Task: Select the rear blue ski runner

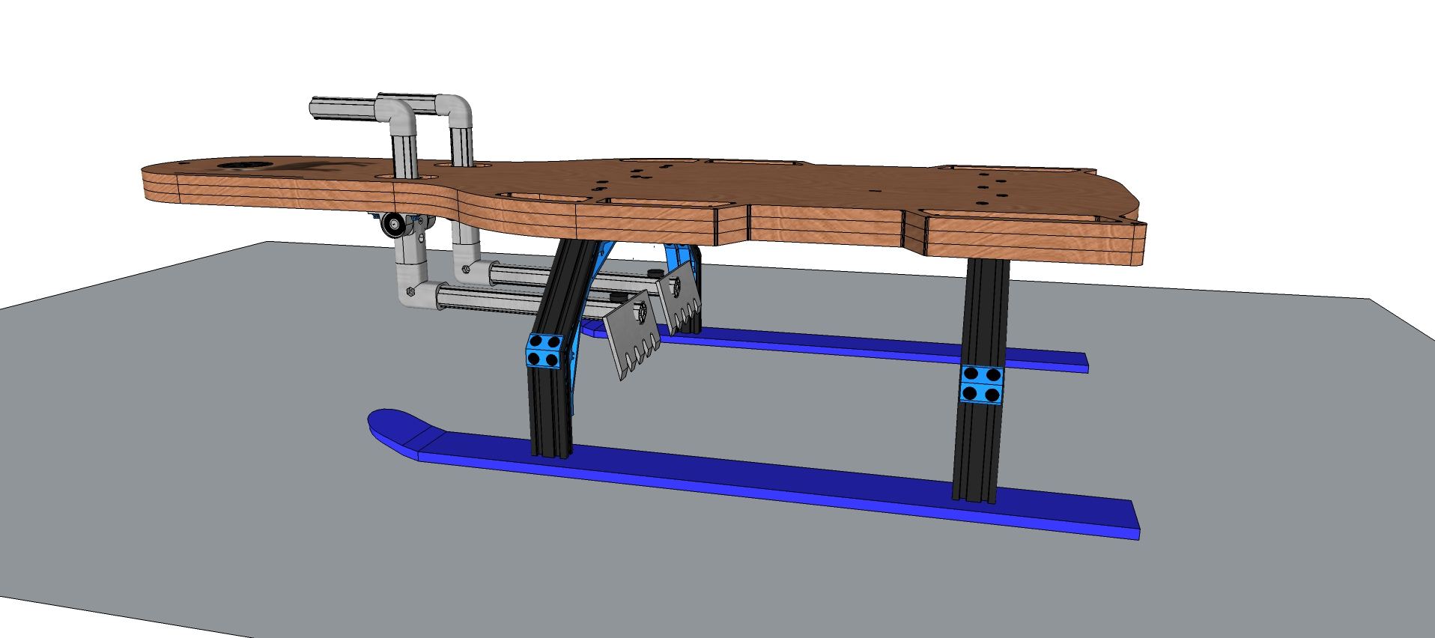Action: pos(824,345)
